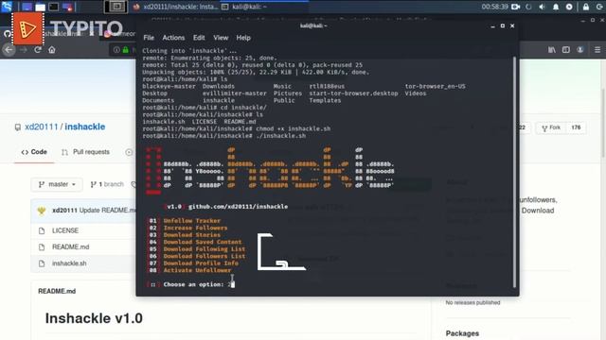The height and width of the screenshot is (340, 606).
Task: Open terminal Edit menu
Action: click(x=199, y=38)
